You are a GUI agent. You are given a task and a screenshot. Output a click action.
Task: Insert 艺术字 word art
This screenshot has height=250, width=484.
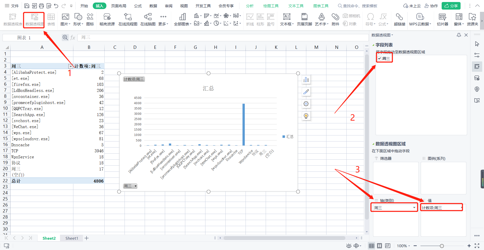[322, 20]
